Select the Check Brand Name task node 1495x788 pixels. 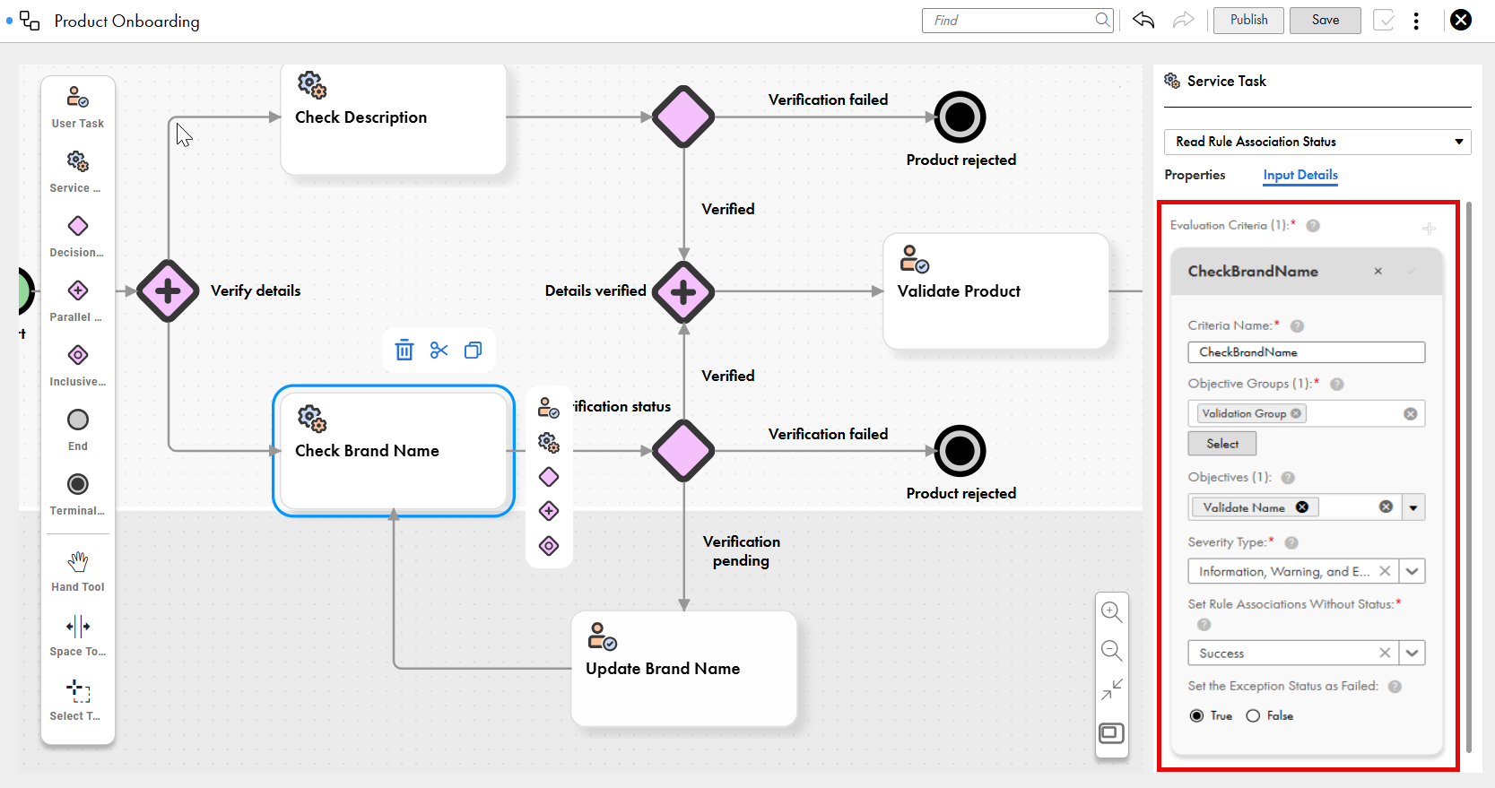(x=394, y=451)
